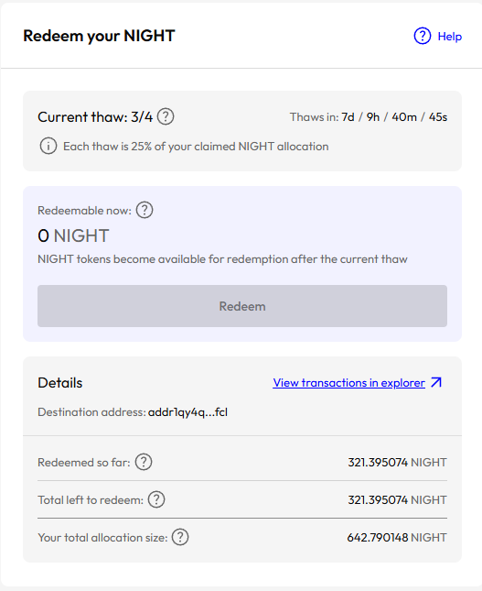This screenshot has width=482, height=591.
Task: Click the Each thaw is 25% note text
Action: pyautogui.click(x=196, y=147)
